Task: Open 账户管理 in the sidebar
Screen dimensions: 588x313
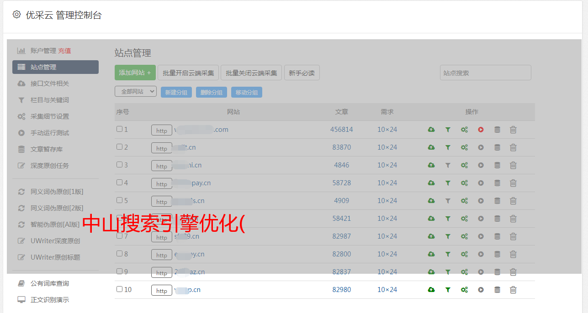Action: click(43, 51)
